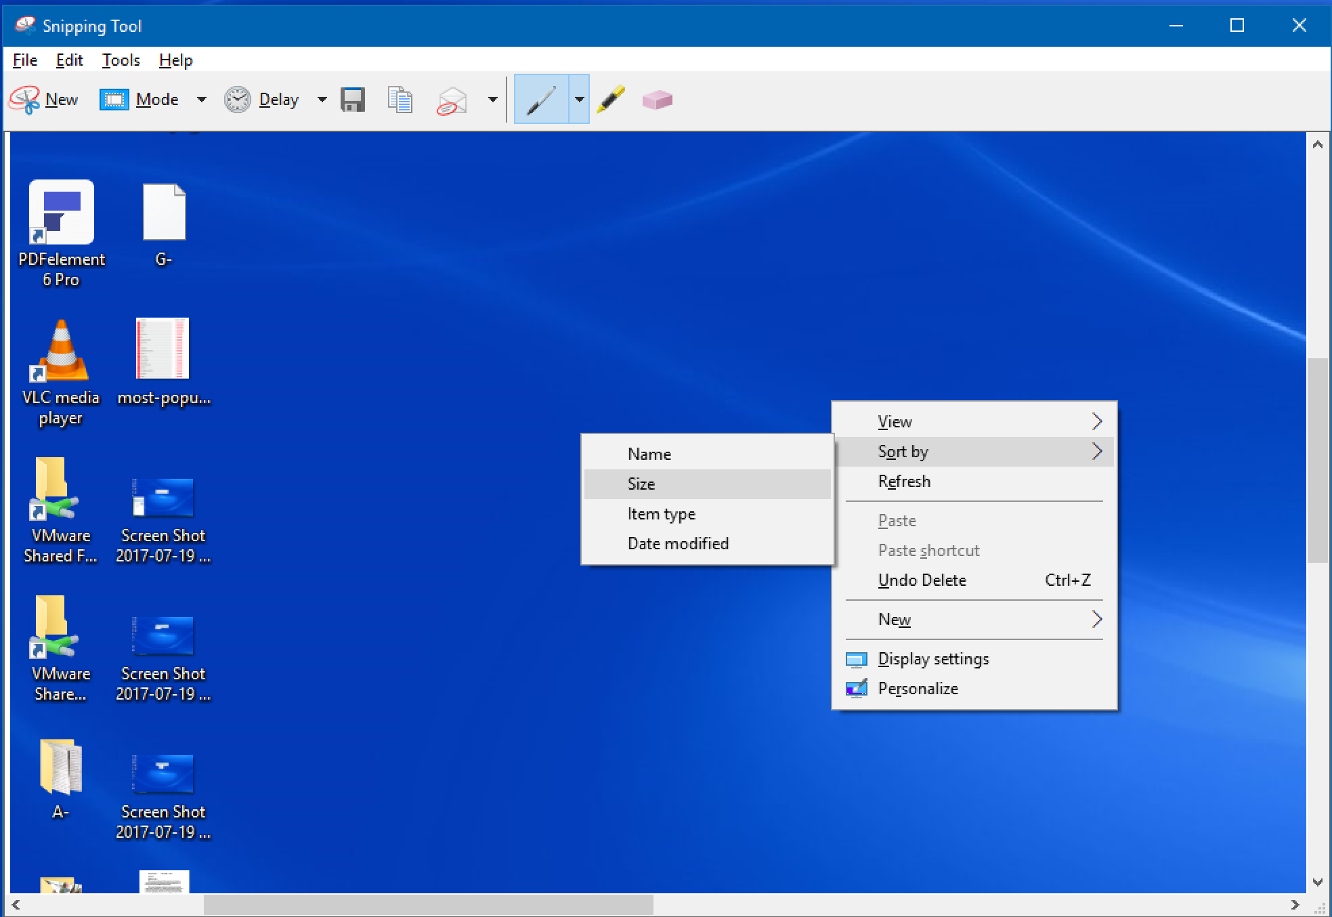Start a New snip
Viewport: 1332px width, 917px height.
[x=45, y=99]
